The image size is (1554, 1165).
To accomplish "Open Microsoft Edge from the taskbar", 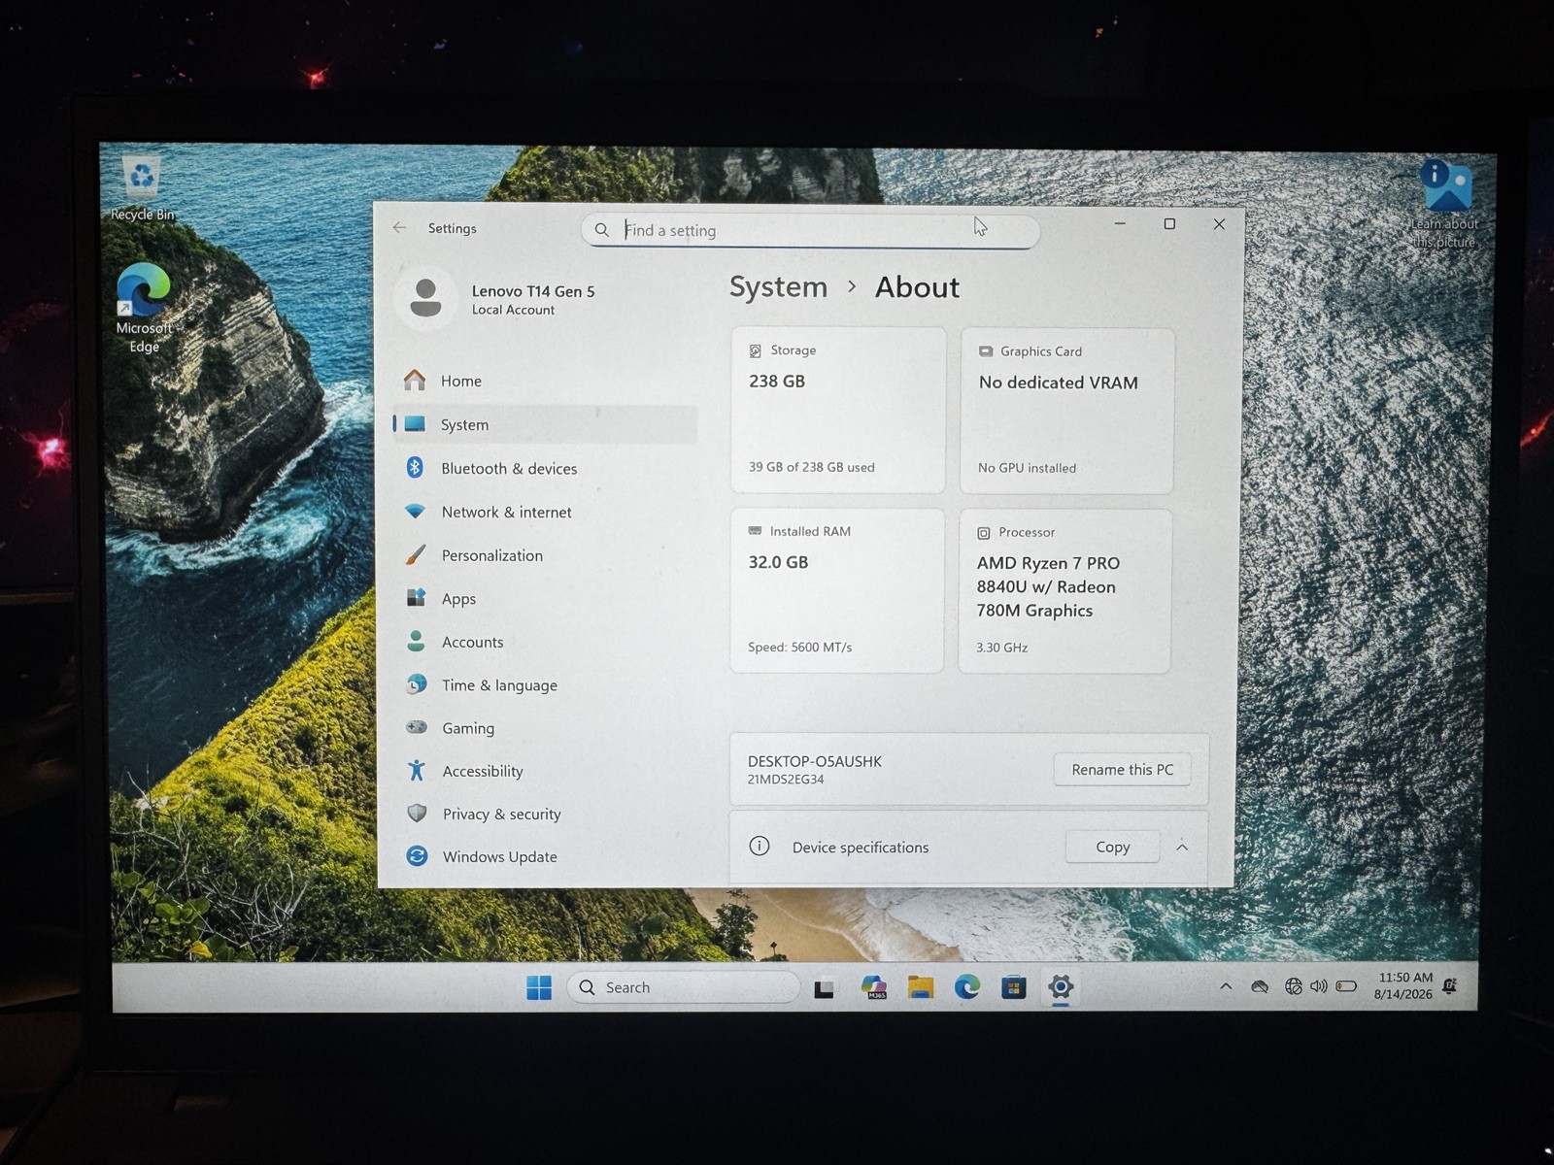I will tap(966, 987).
